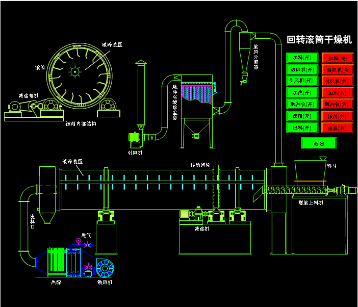Click the 脉冲布袋除尘器 vertical label
This screenshot has width=358, height=307.
175,102
